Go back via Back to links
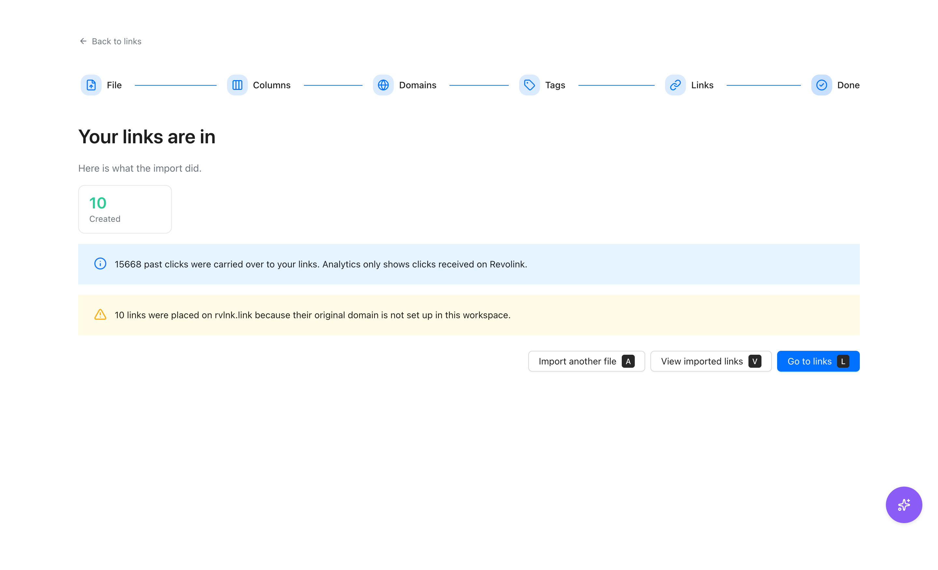 [x=110, y=41]
